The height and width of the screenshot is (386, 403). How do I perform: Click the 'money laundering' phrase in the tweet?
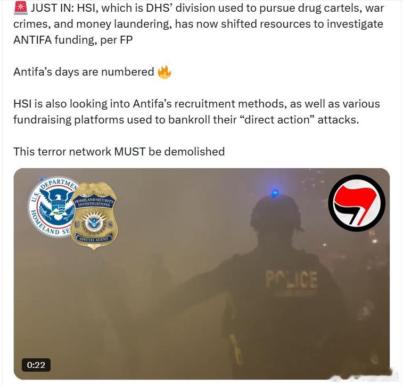[124, 24]
